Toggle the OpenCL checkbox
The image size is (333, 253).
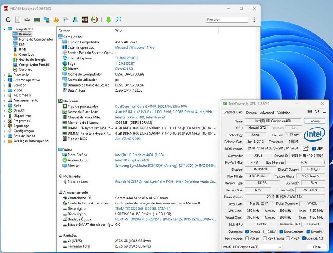(x=247, y=232)
